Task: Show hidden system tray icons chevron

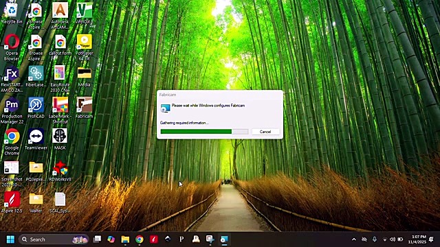Action: coord(354,239)
